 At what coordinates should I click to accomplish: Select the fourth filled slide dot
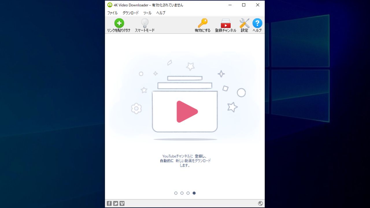pos(194,193)
